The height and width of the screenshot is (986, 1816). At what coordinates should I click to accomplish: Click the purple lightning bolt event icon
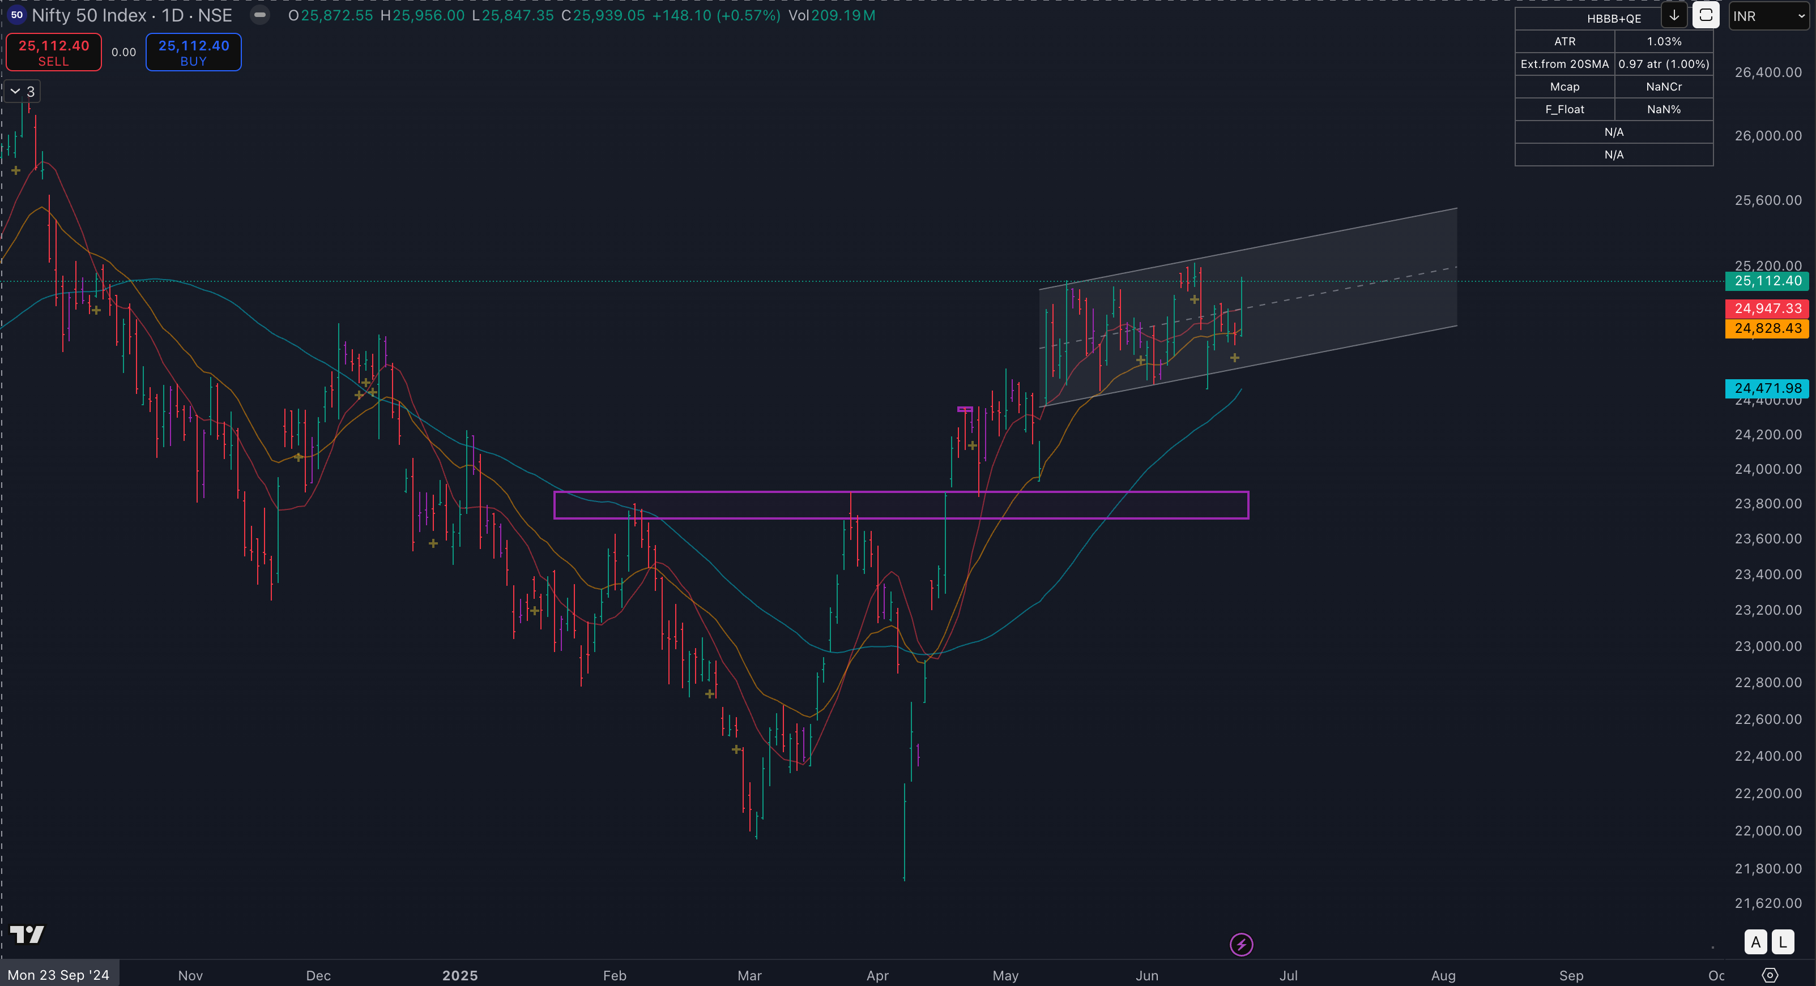[1240, 945]
